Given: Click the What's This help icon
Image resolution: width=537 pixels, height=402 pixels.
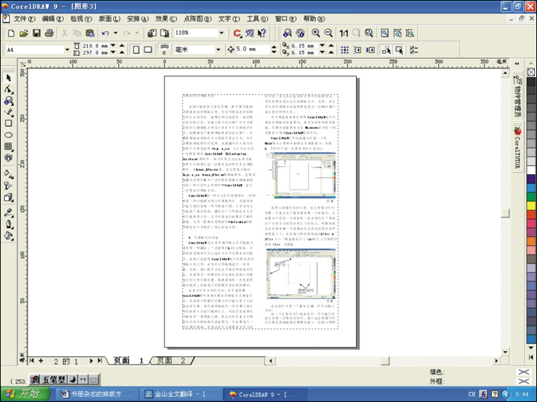Looking at the screenshot, I should (262, 33).
